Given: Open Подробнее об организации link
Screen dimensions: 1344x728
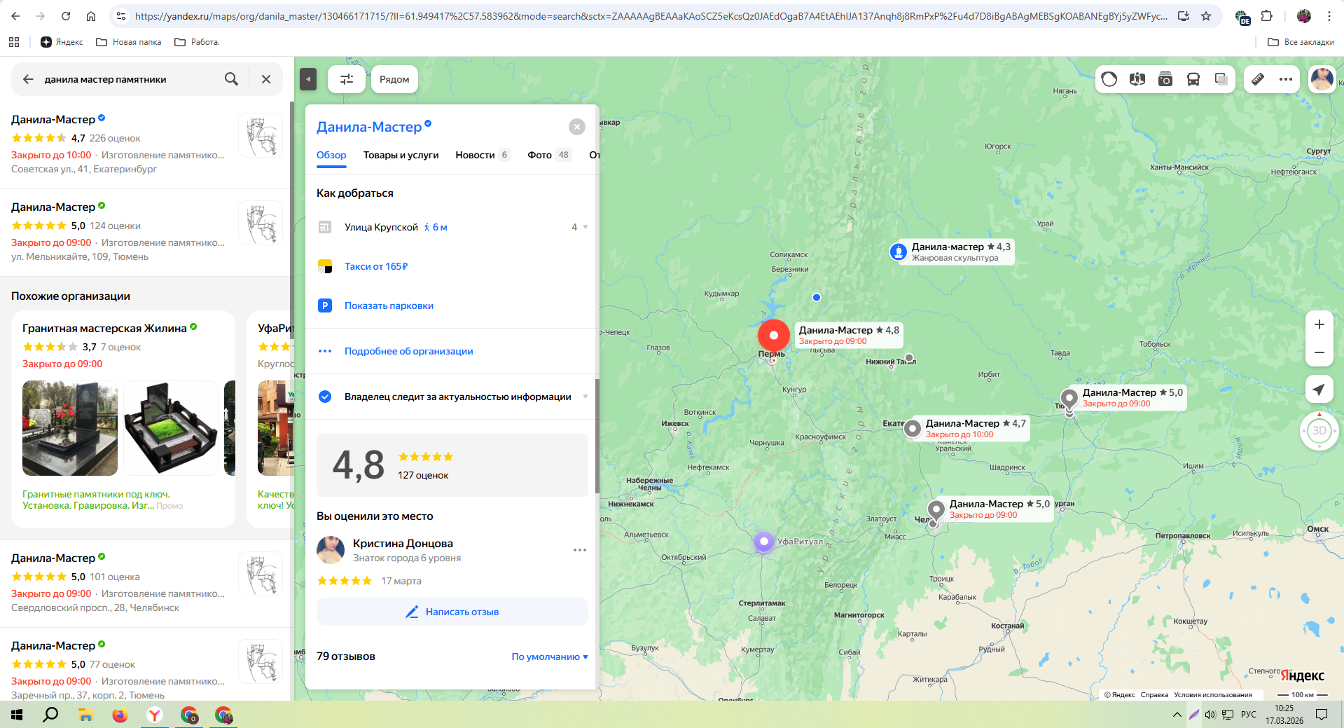Looking at the screenshot, I should point(408,351).
